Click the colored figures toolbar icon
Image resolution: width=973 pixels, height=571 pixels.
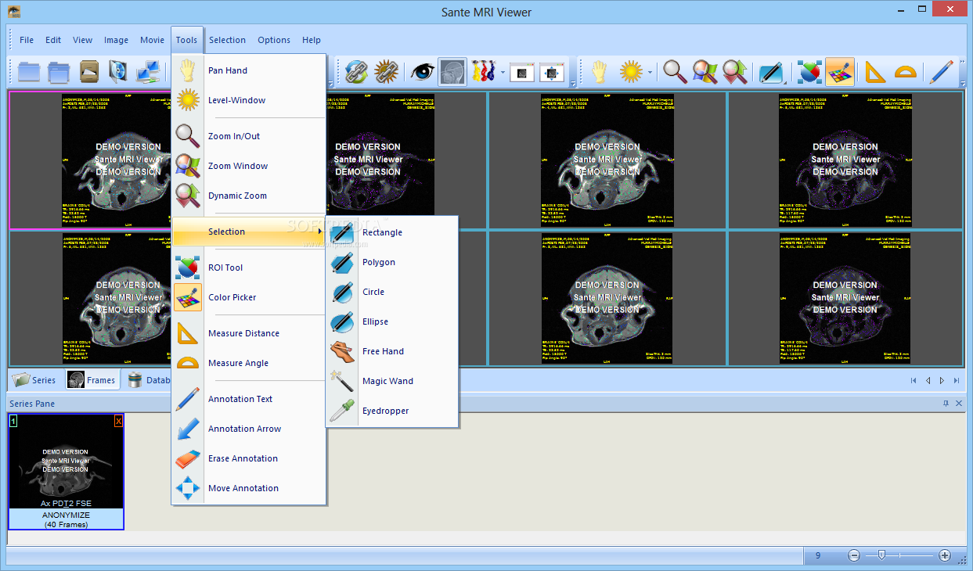[483, 72]
